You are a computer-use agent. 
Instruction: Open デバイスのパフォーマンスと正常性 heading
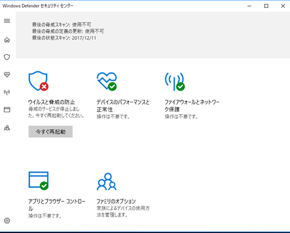coord(123,106)
